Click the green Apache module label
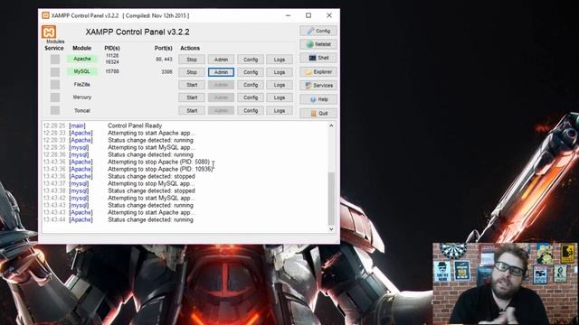This screenshot has height=325, width=579. click(82, 59)
